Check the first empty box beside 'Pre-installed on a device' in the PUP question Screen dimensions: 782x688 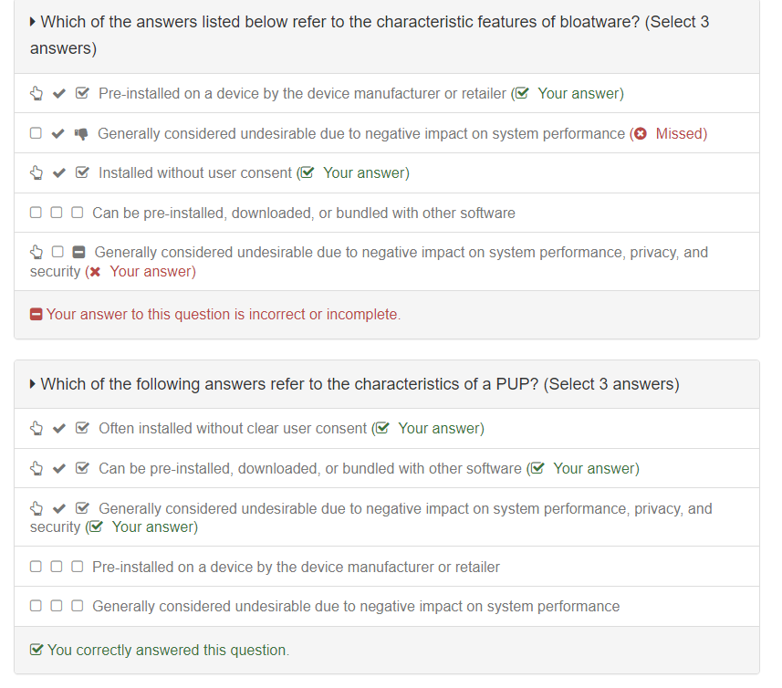point(36,567)
